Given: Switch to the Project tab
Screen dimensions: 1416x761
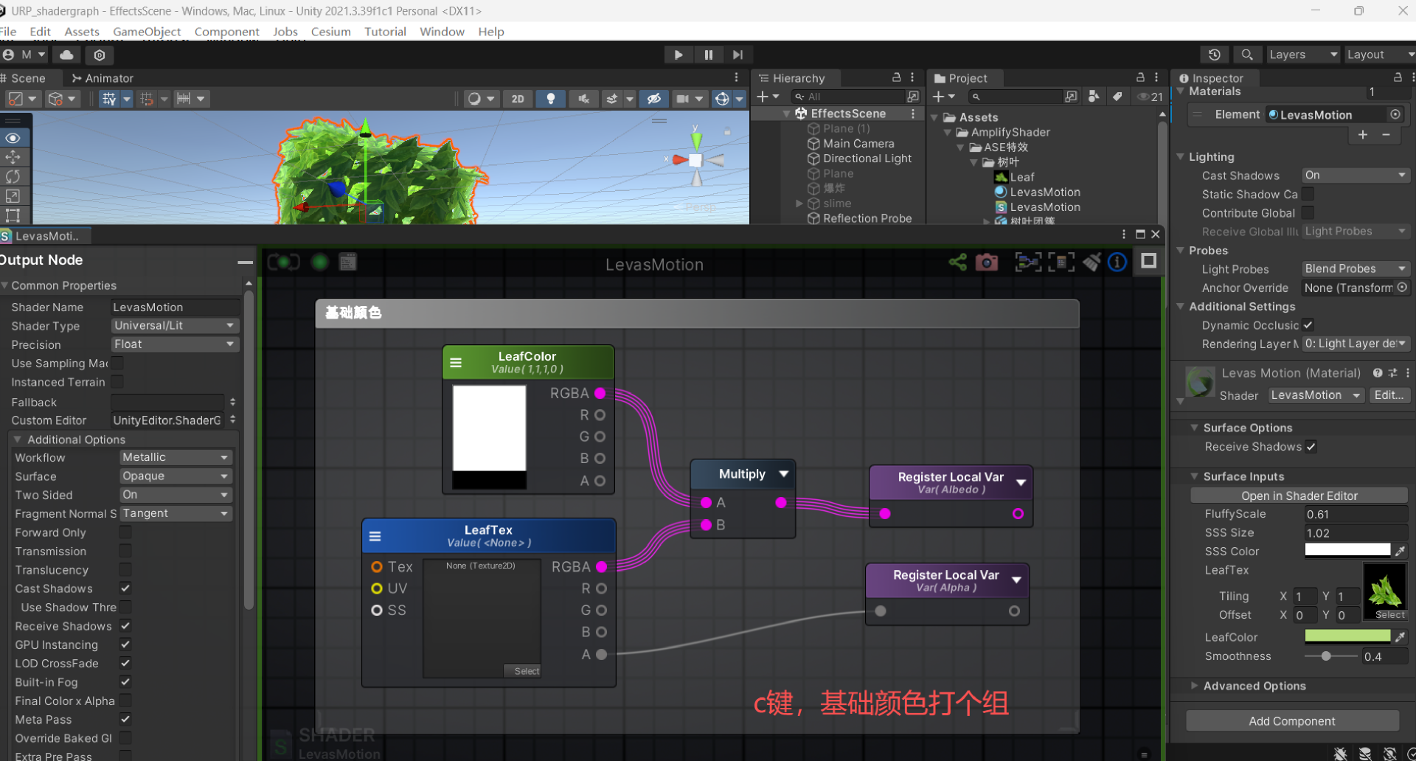Looking at the screenshot, I should click(x=960, y=78).
